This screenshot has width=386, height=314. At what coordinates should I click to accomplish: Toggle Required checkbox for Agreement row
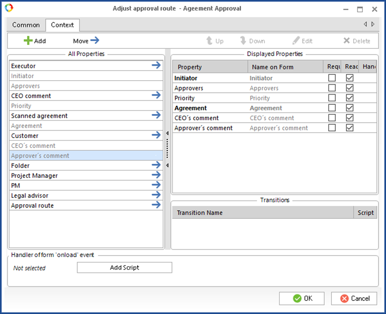(x=332, y=108)
